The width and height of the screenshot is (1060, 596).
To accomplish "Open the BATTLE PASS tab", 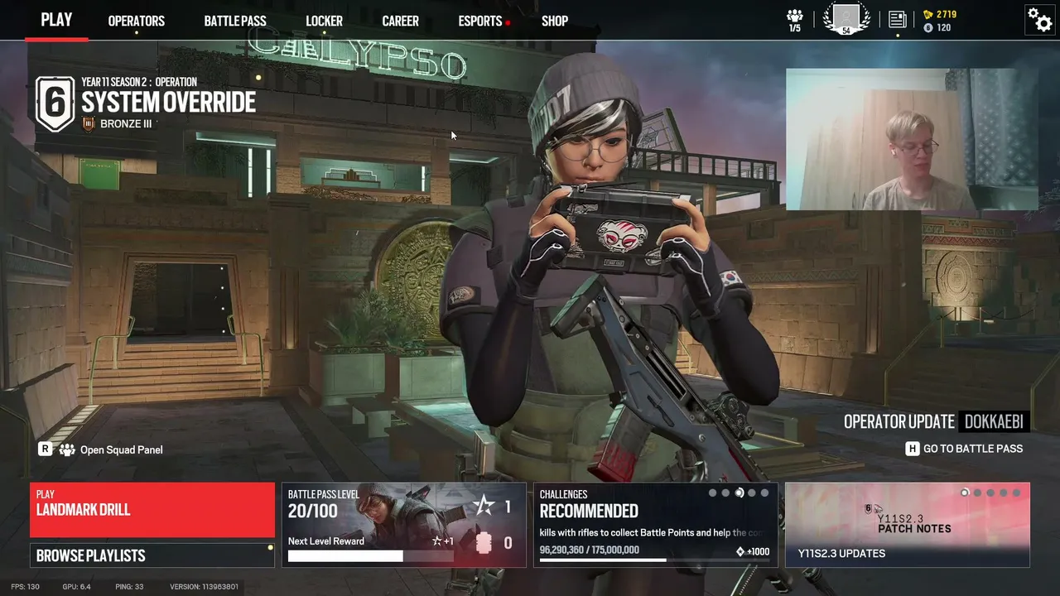I will 235,22.
